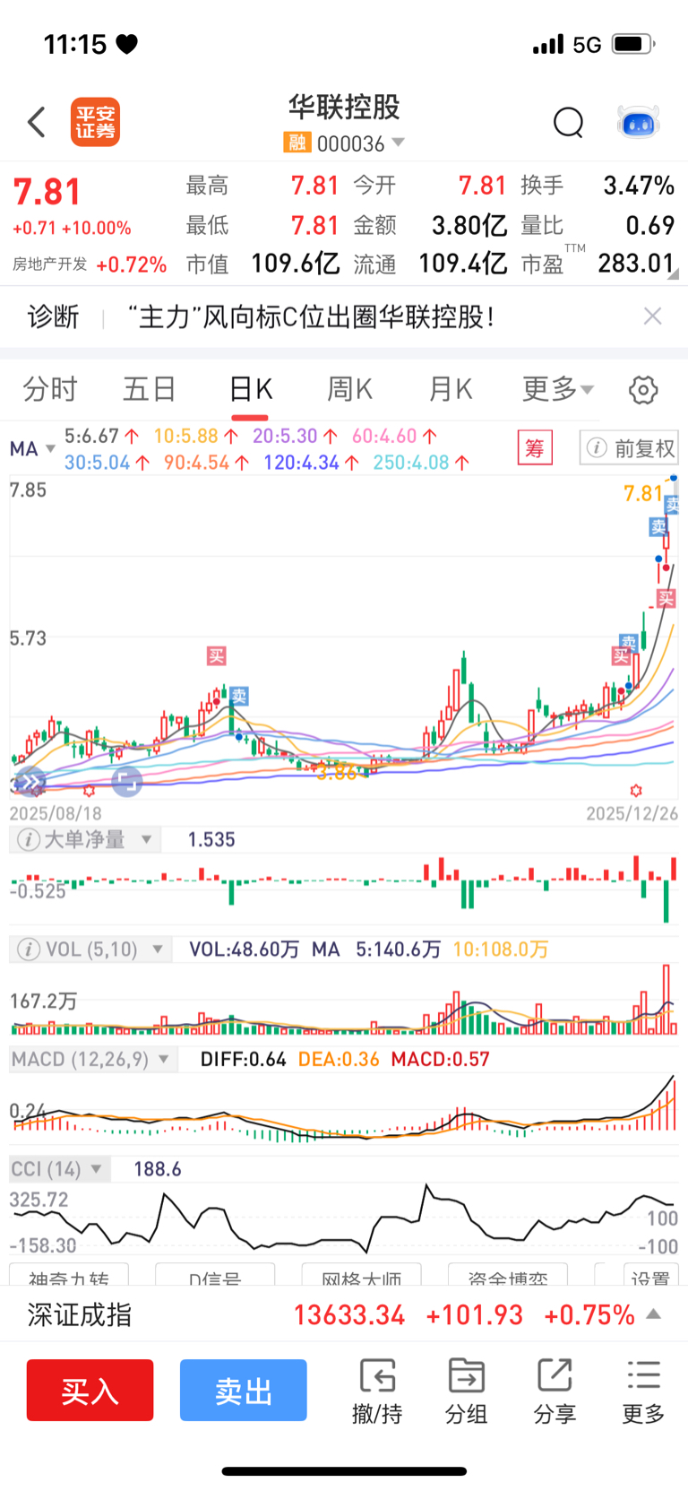Open 撤/持 orders and holdings
The height and width of the screenshot is (1491, 688).
[377, 1391]
